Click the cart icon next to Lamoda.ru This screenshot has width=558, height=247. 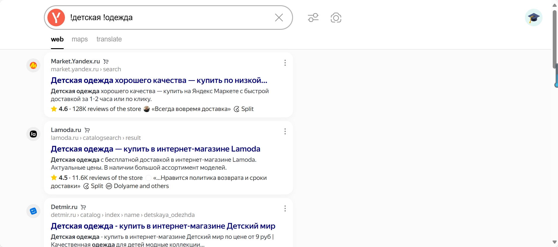(x=87, y=130)
